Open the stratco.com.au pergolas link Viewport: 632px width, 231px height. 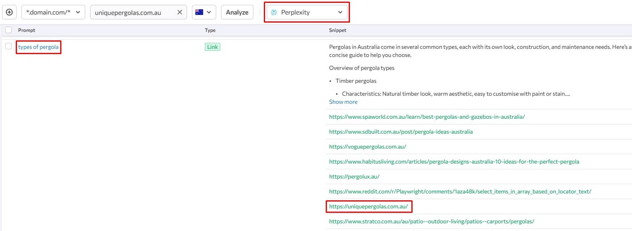(x=432, y=221)
